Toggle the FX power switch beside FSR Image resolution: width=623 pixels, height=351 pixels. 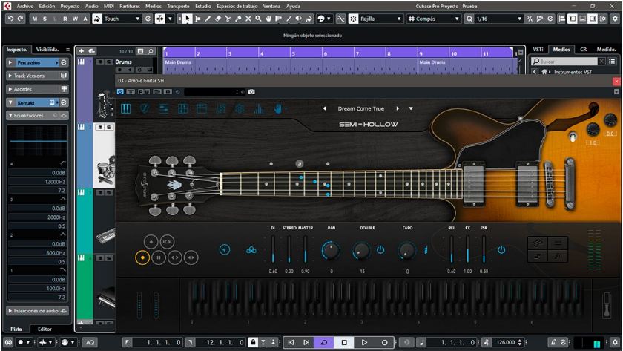click(501, 249)
